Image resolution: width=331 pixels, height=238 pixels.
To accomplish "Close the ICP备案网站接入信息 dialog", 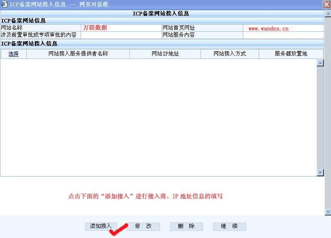I will (326, 4).
